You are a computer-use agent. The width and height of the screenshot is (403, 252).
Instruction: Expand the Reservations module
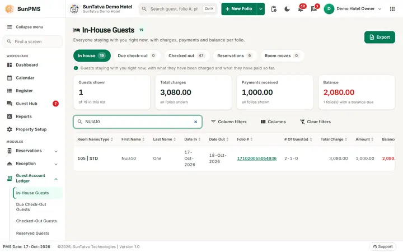click(x=32, y=151)
